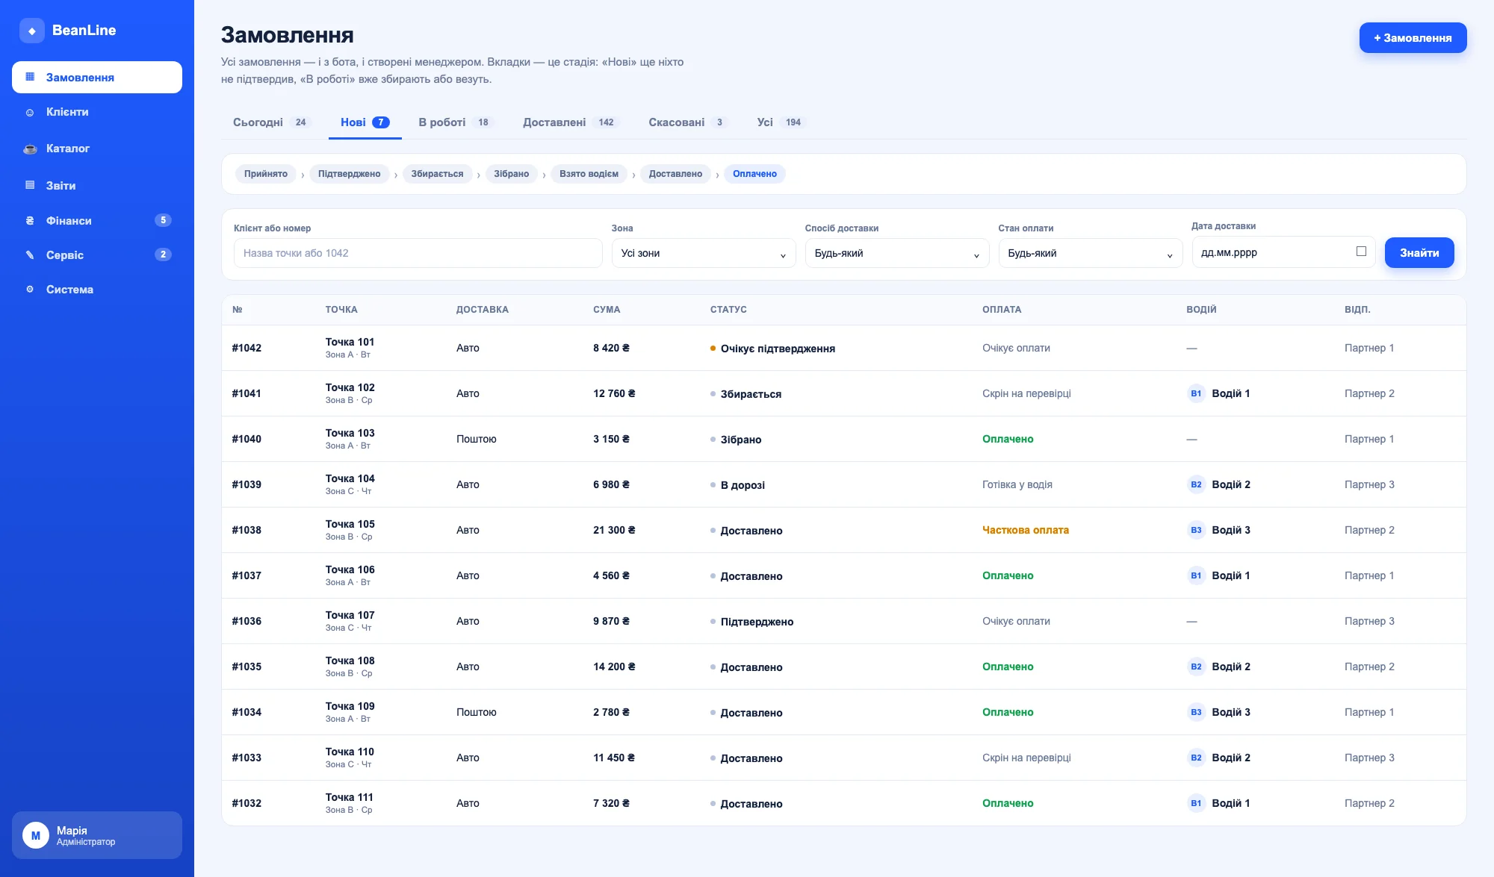Click the Замовлення grid icon in sidebar

pyautogui.click(x=30, y=77)
